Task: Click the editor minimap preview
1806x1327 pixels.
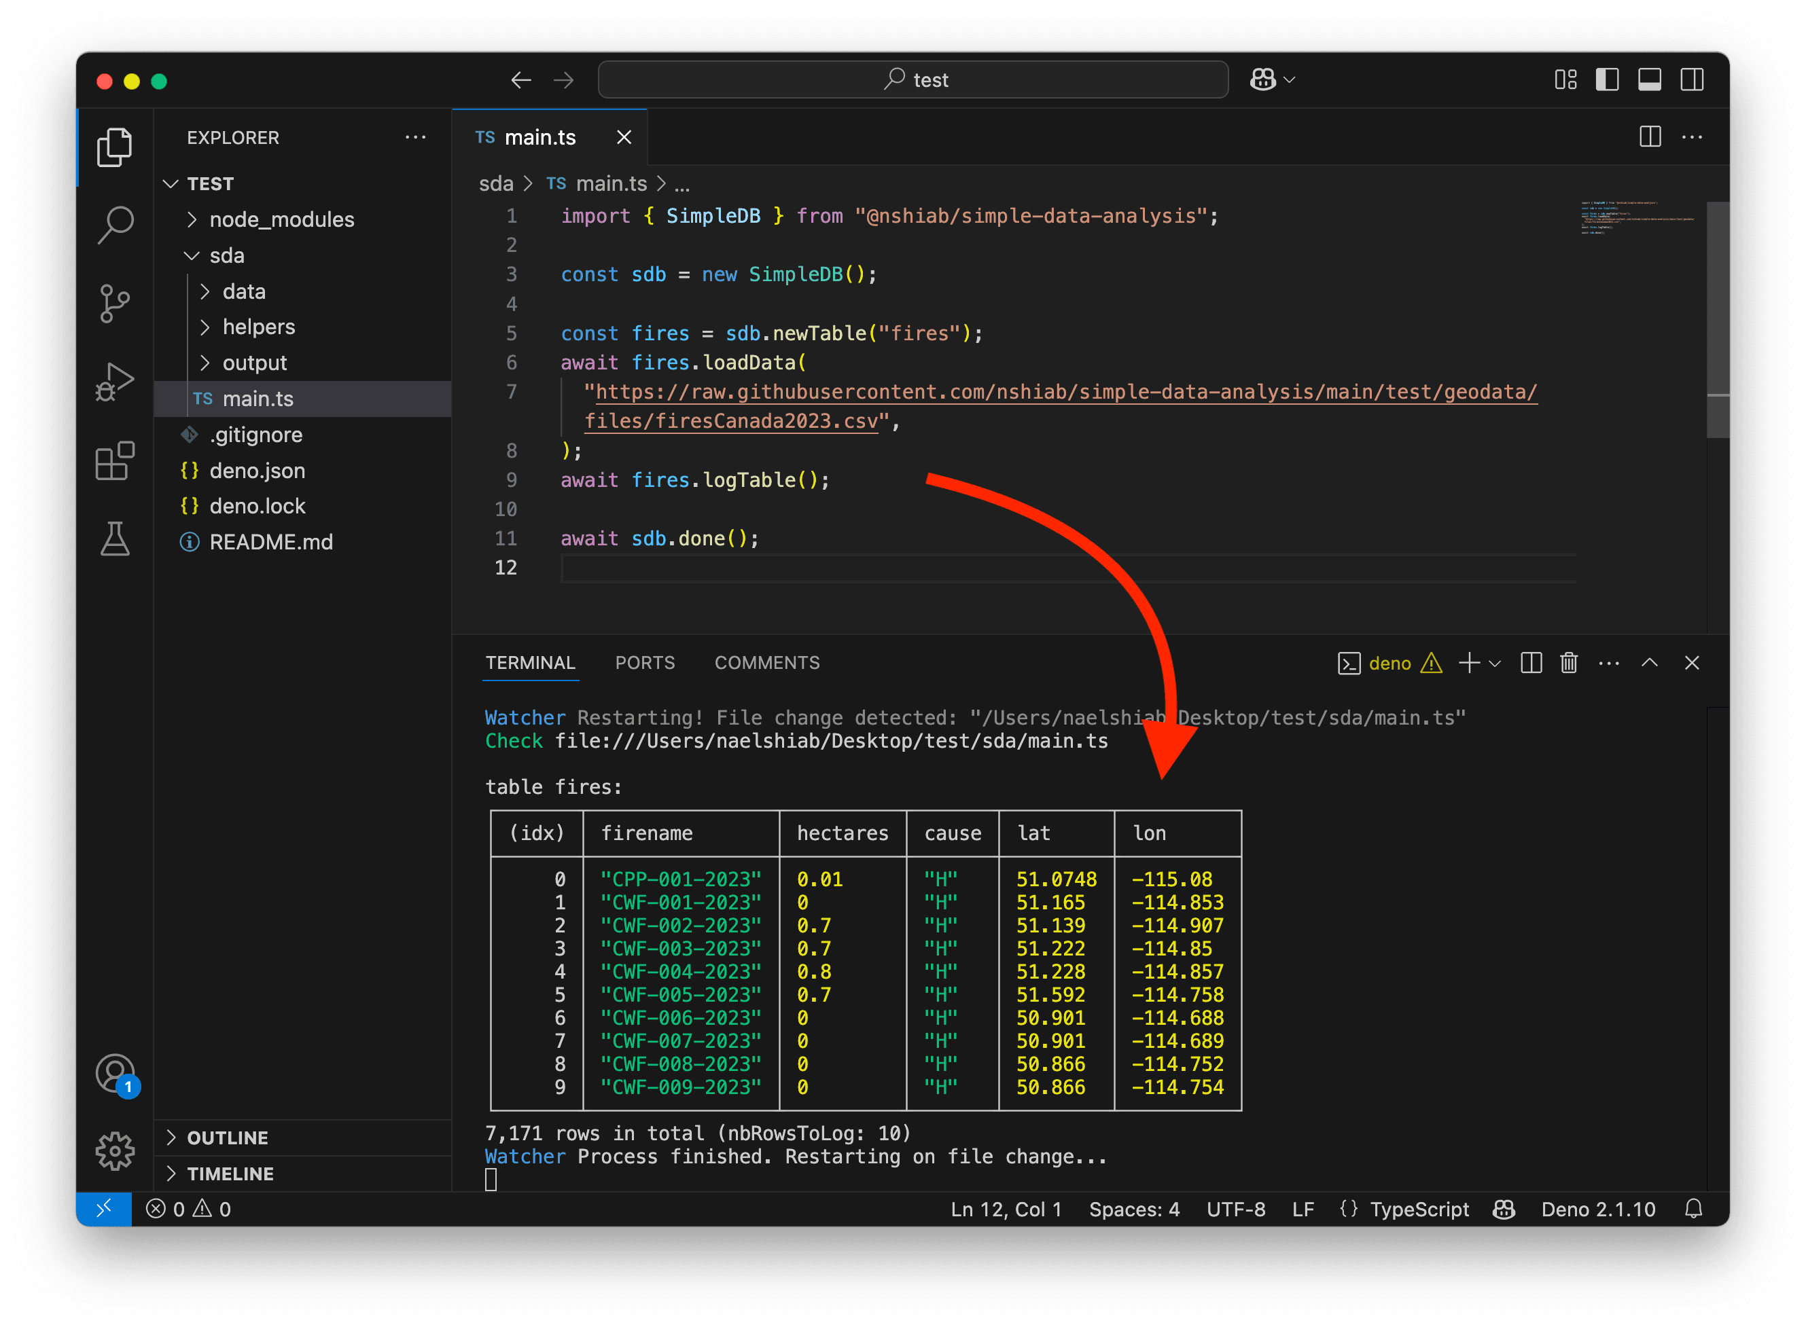Action: pyautogui.click(x=1637, y=217)
